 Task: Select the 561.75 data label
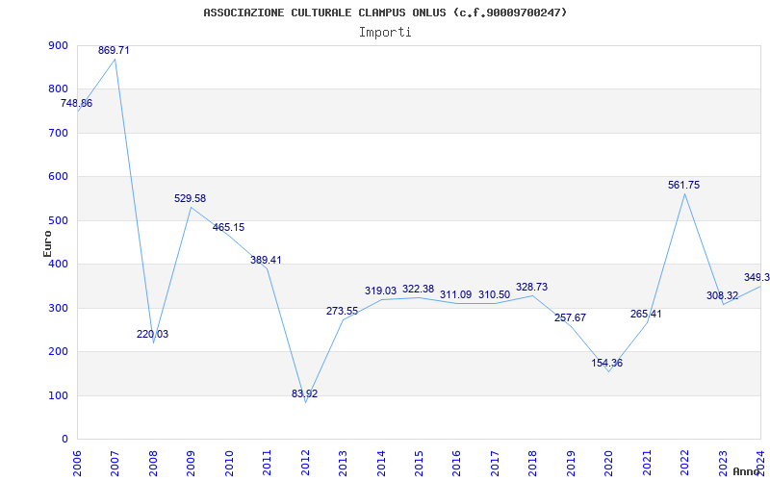click(684, 186)
